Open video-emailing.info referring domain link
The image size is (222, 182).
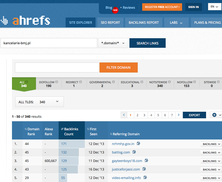tap(126, 178)
